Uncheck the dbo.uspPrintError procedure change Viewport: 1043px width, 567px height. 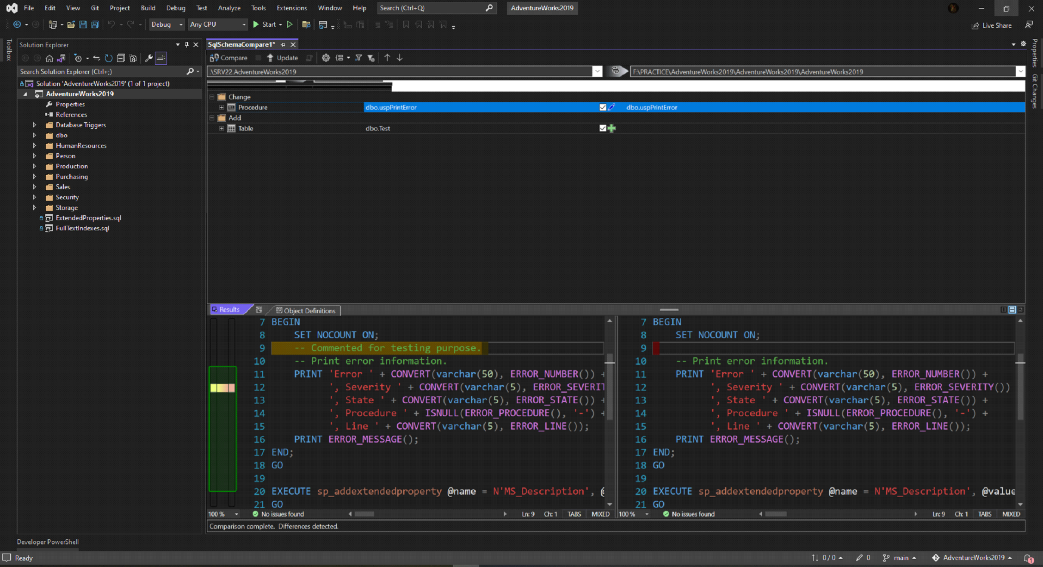click(602, 107)
